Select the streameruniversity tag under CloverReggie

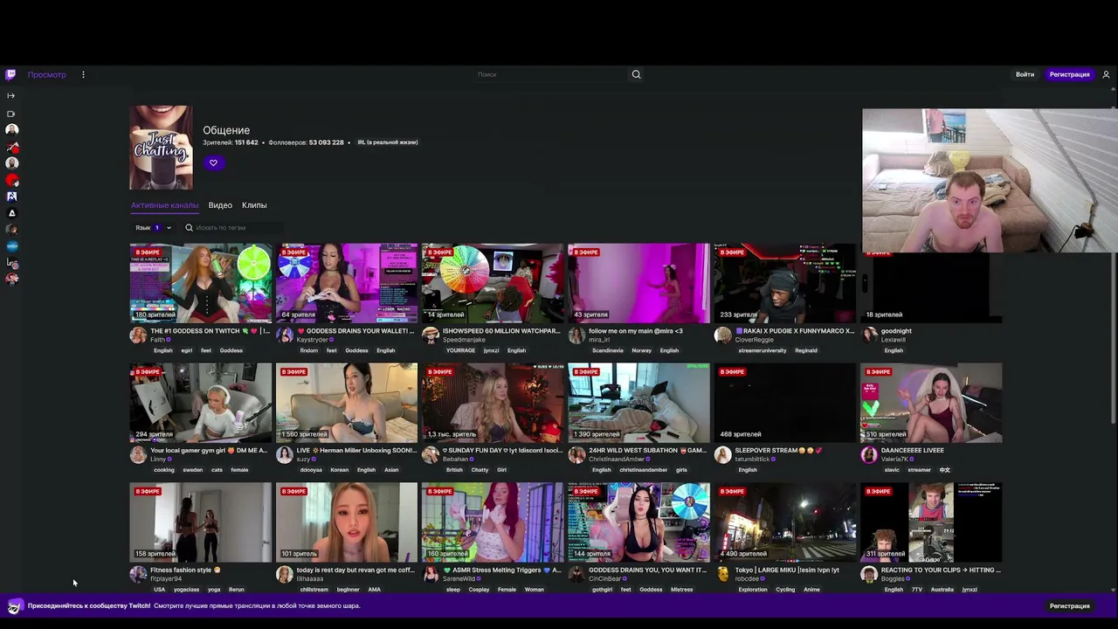763,350
